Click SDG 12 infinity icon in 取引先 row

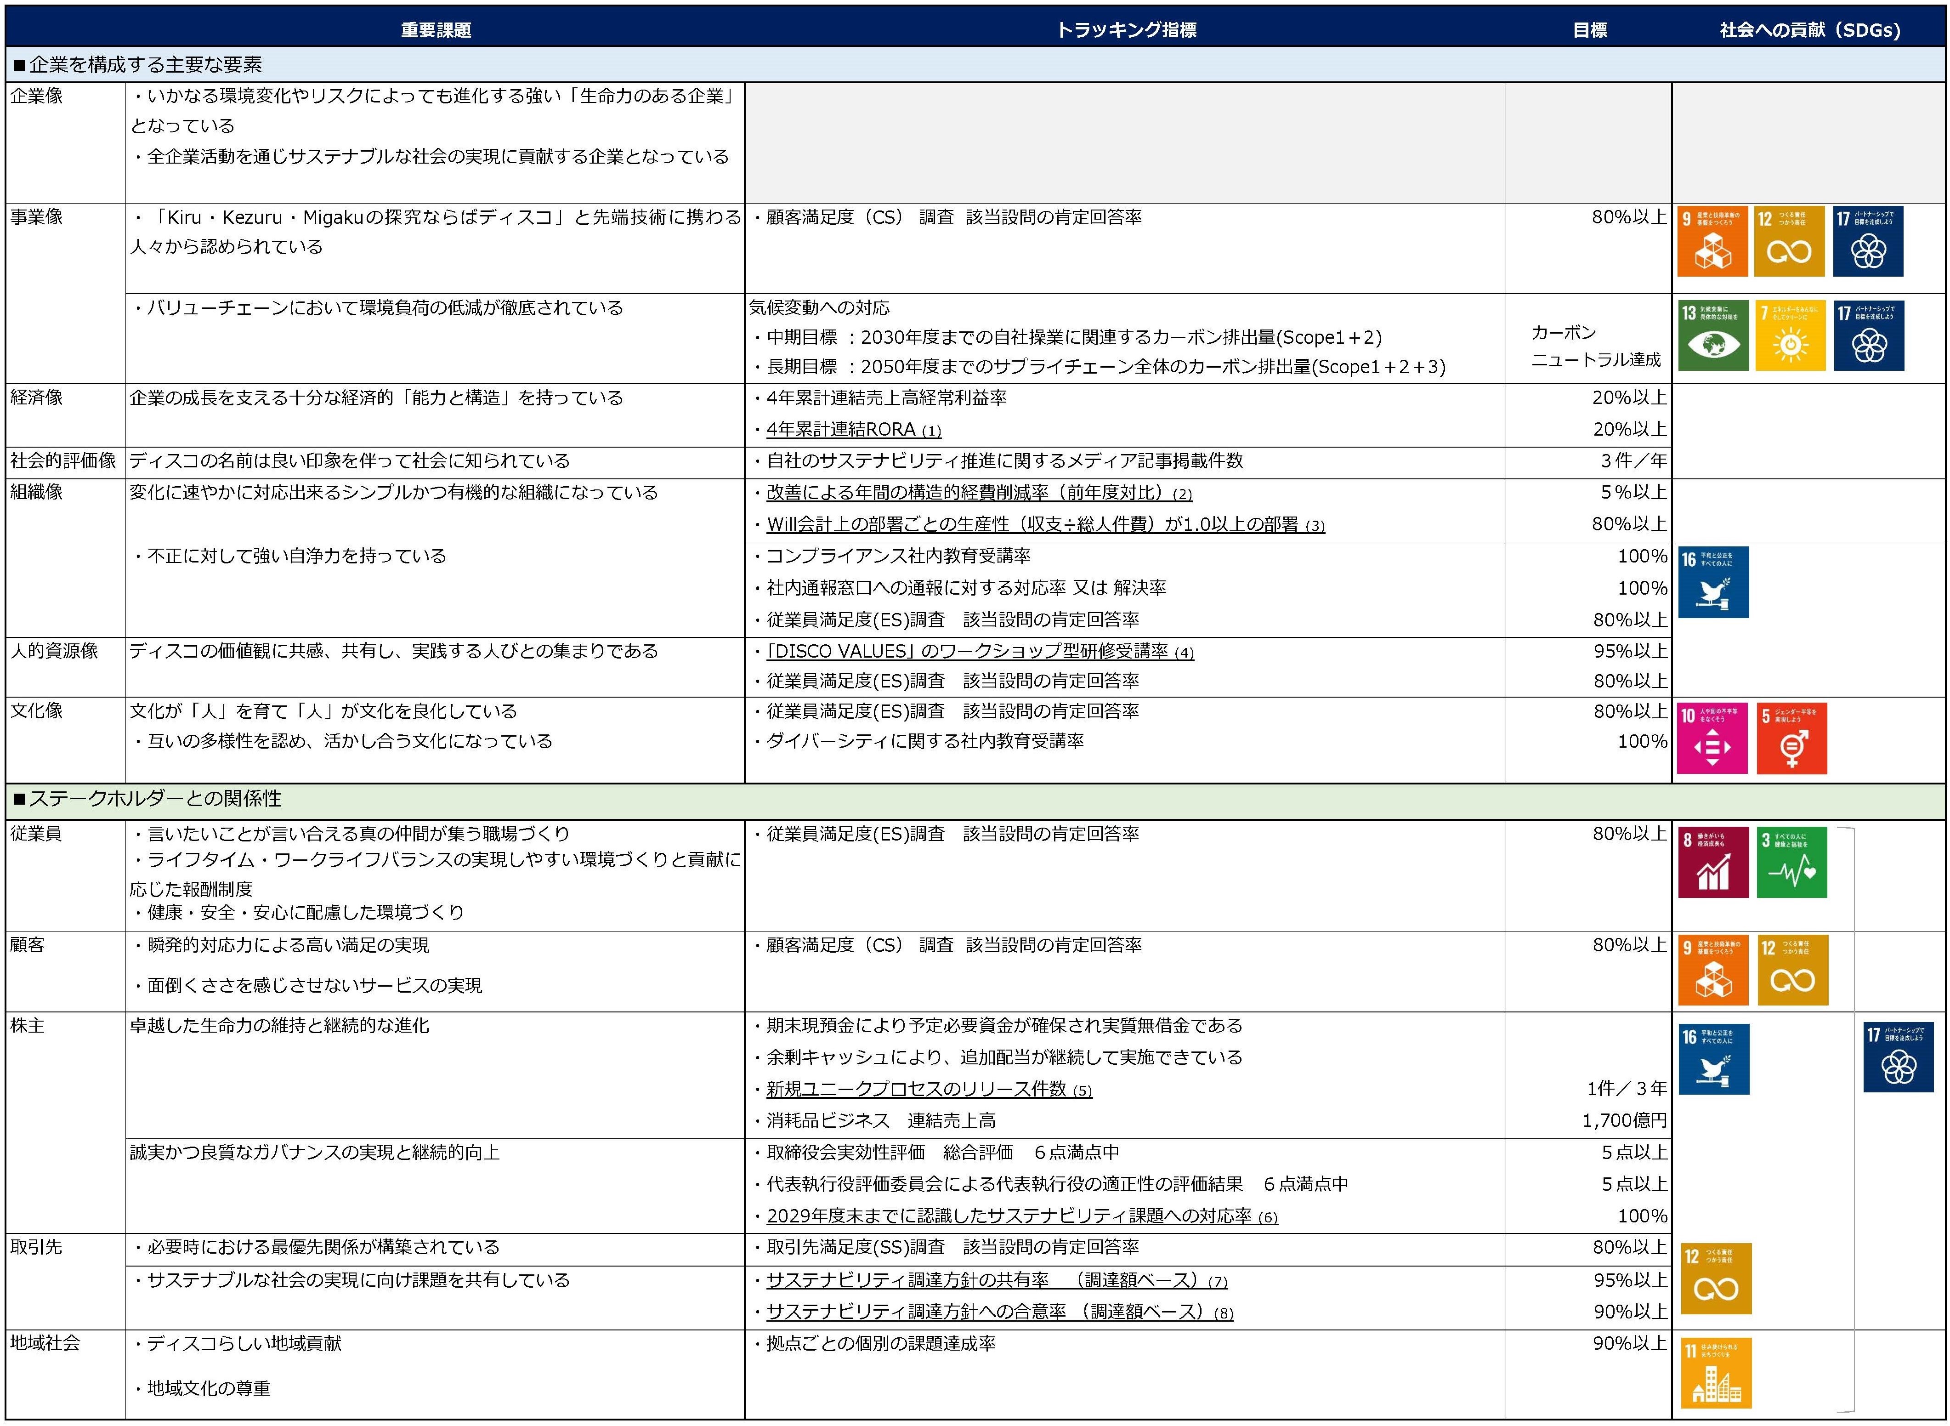pos(1716,1279)
